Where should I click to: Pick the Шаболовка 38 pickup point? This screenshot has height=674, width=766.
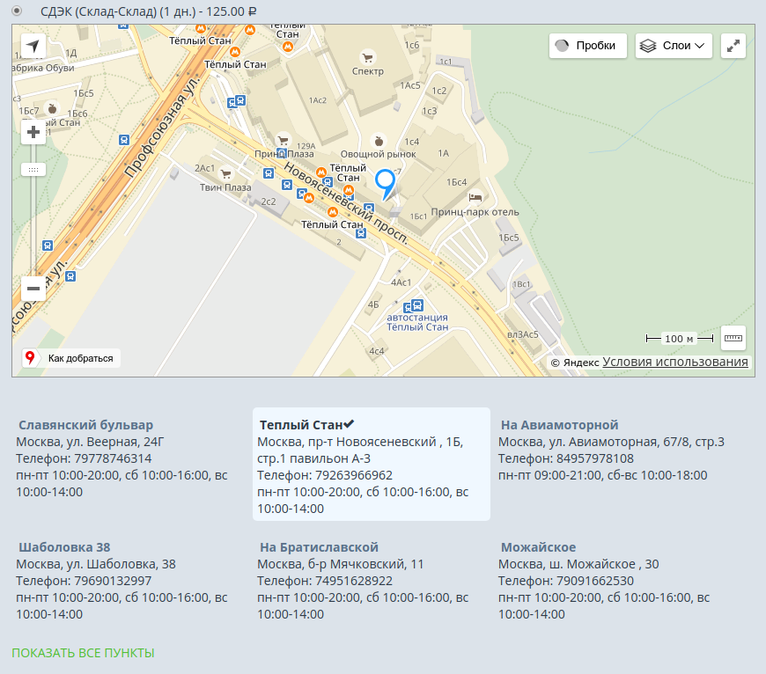(64, 547)
